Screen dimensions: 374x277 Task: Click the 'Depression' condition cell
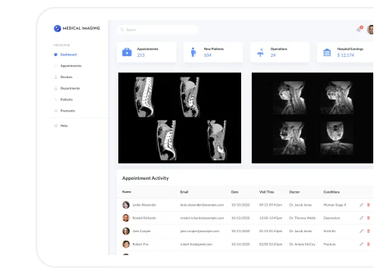click(x=332, y=218)
